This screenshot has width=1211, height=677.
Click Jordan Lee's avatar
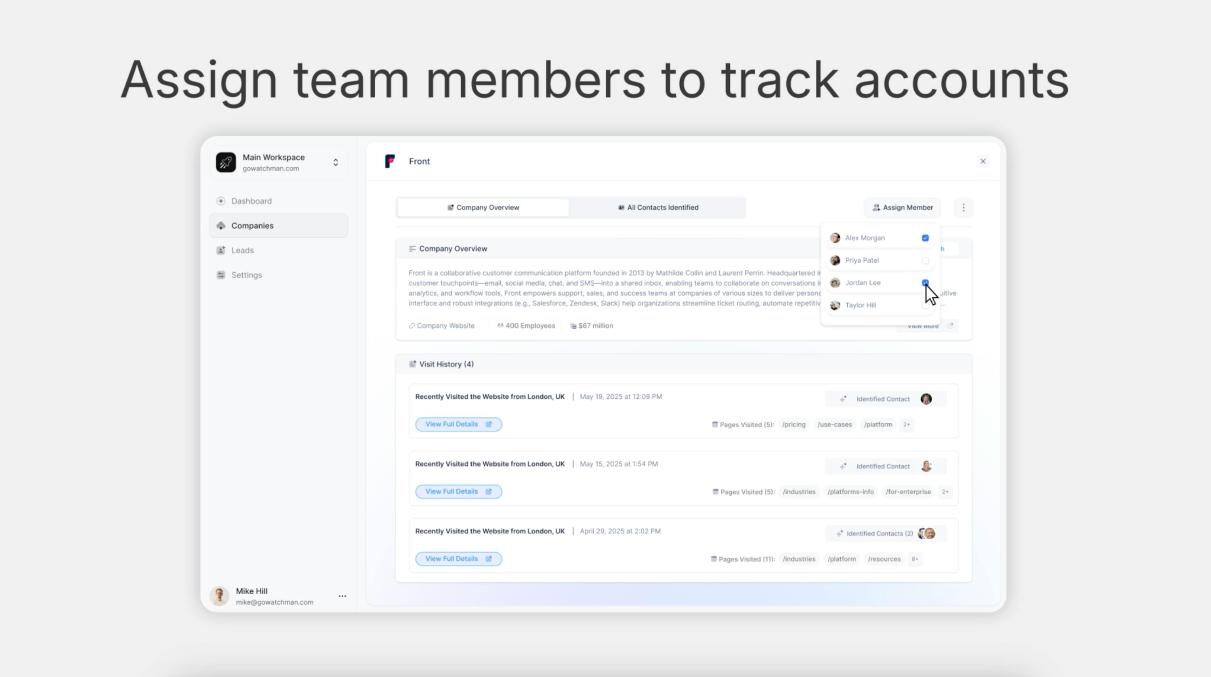click(835, 283)
